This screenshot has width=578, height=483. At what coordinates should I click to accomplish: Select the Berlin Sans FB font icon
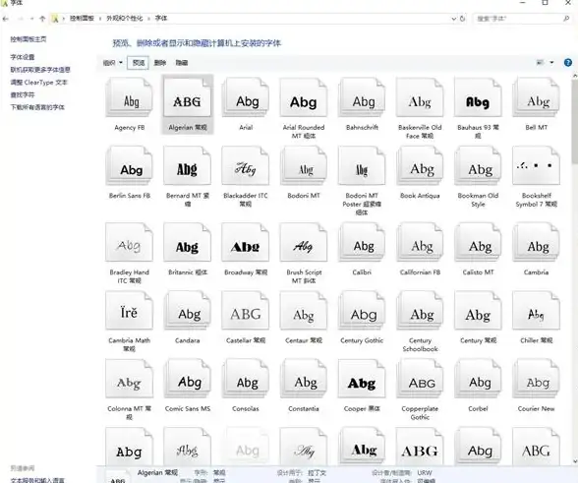(129, 165)
